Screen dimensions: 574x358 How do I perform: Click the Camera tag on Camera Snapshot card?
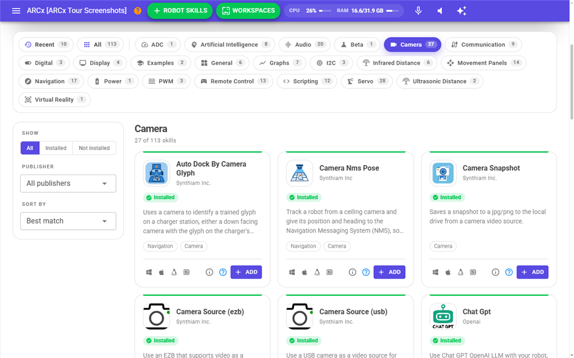pos(443,246)
